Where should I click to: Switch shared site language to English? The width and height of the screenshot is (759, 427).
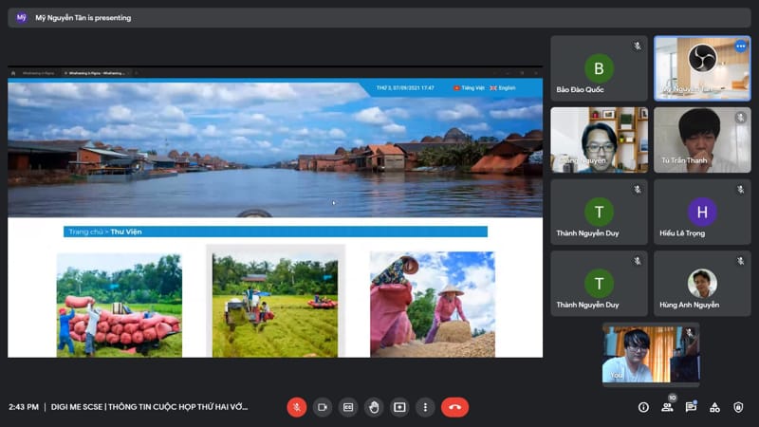click(503, 87)
